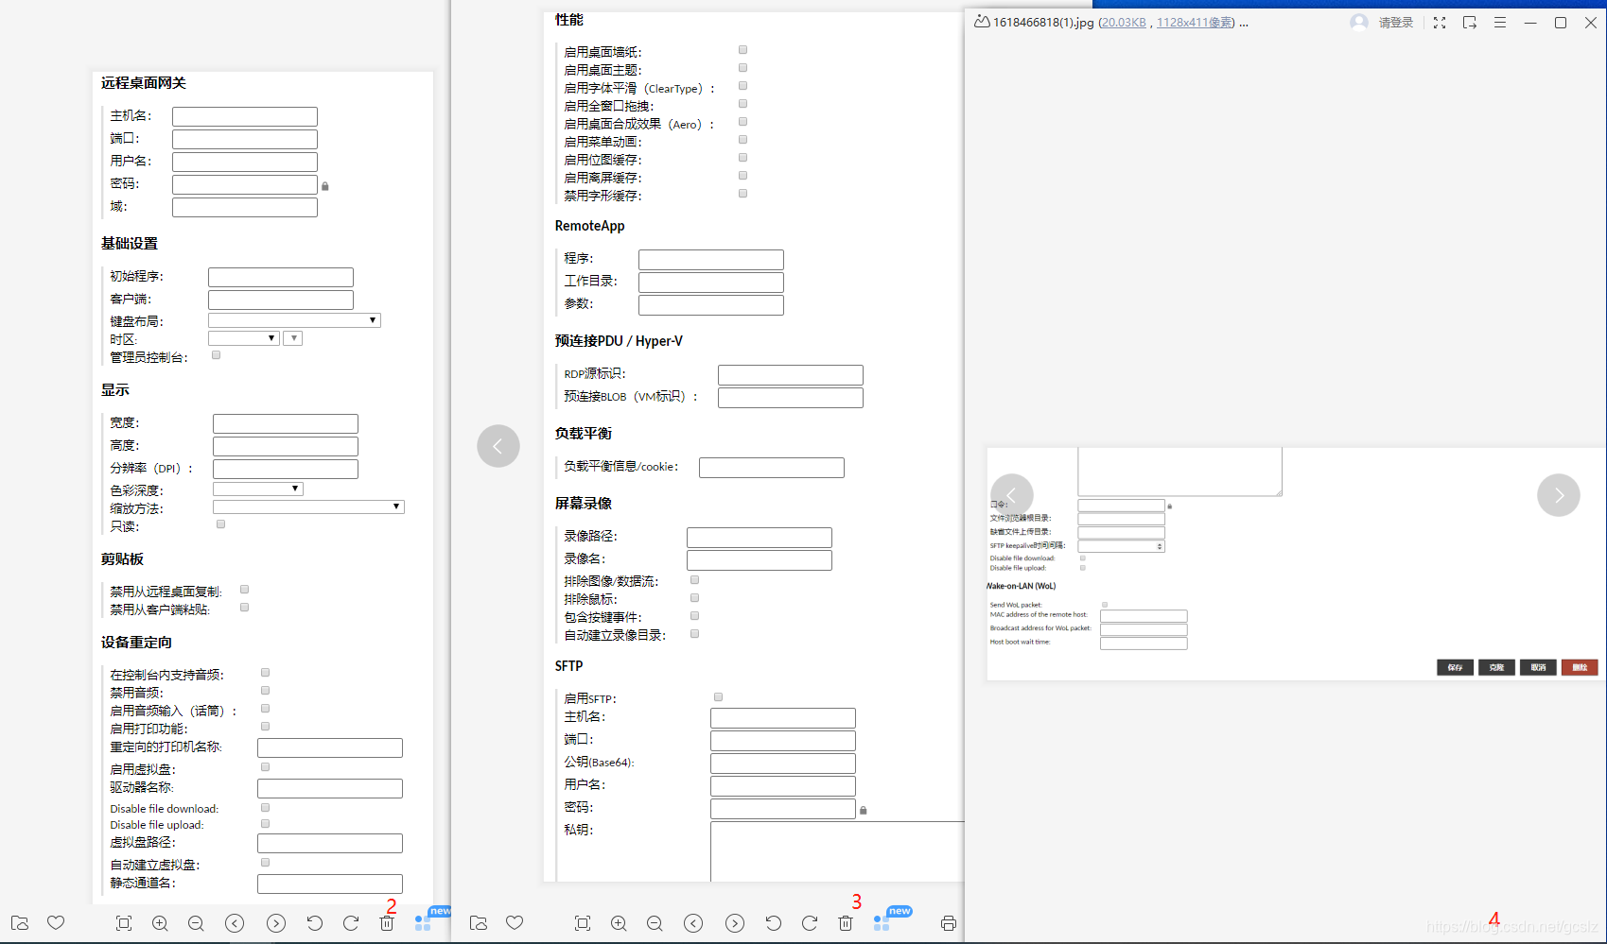The image size is (1607, 944).
Task: Rotate left viewer image clockwise
Action: (x=351, y=923)
